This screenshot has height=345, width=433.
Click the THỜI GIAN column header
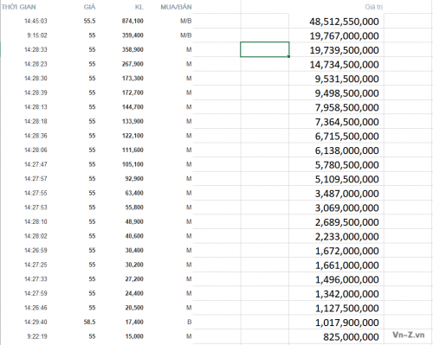click(x=19, y=7)
